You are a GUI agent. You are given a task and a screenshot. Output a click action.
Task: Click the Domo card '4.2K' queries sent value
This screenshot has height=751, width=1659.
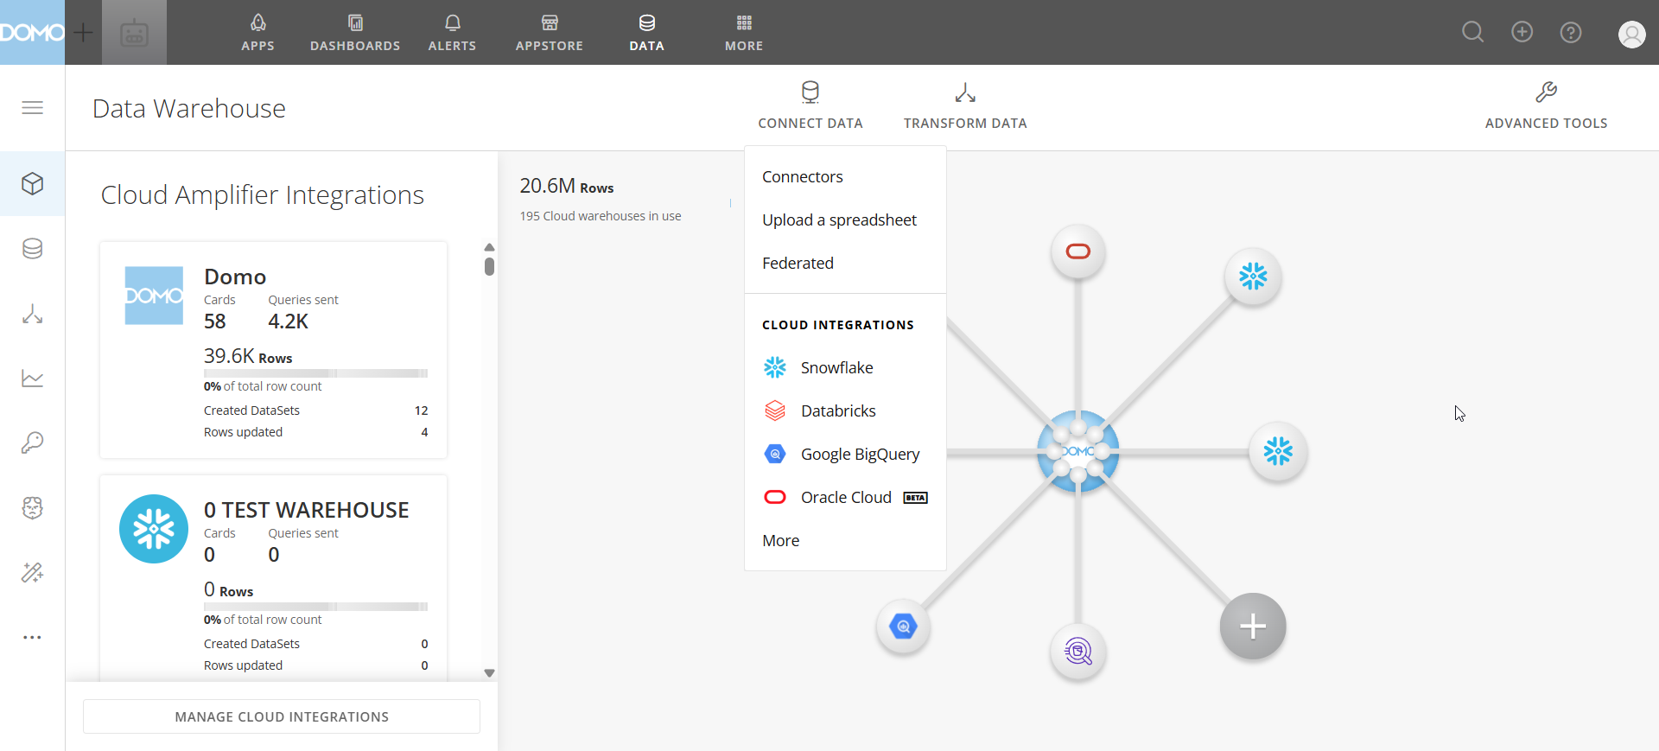288,321
